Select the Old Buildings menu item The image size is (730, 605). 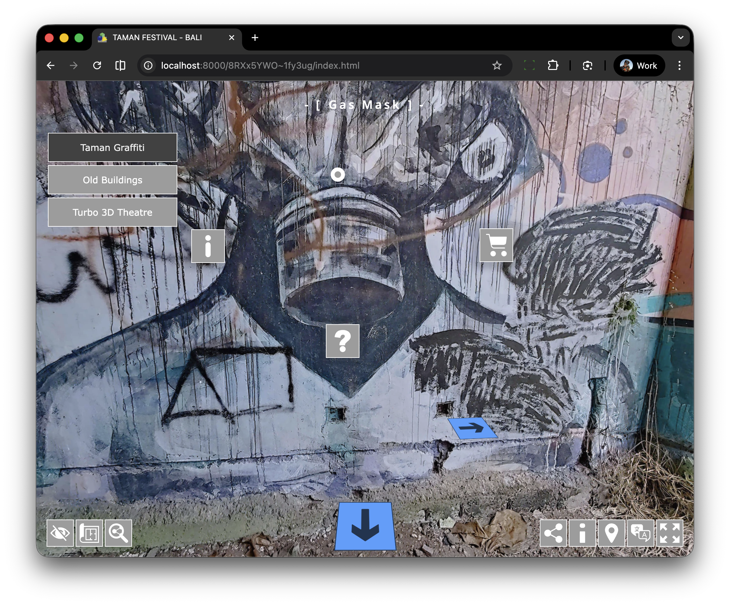112,180
